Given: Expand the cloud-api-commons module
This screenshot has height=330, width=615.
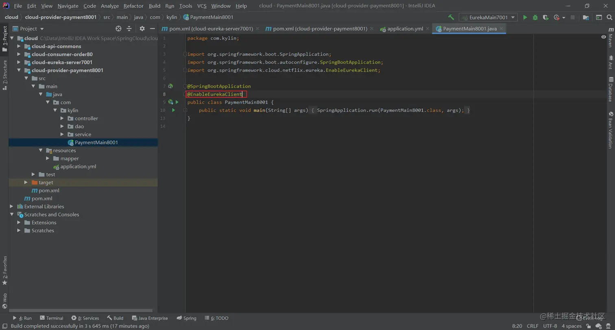Looking at the screenshot, I should click(x=19, y=46).
